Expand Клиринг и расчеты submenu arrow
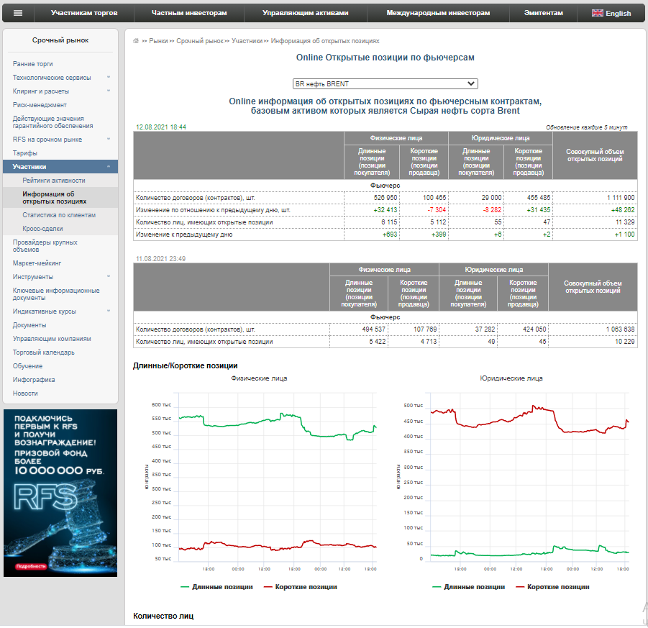648x628 pixels. click(x=109, y=91)
